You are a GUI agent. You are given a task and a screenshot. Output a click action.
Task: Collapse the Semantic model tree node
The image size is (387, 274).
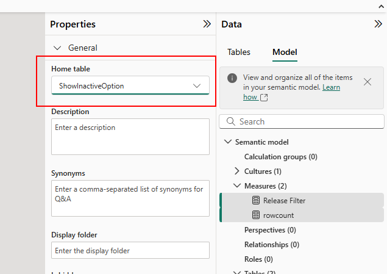(x=227, y=142)
